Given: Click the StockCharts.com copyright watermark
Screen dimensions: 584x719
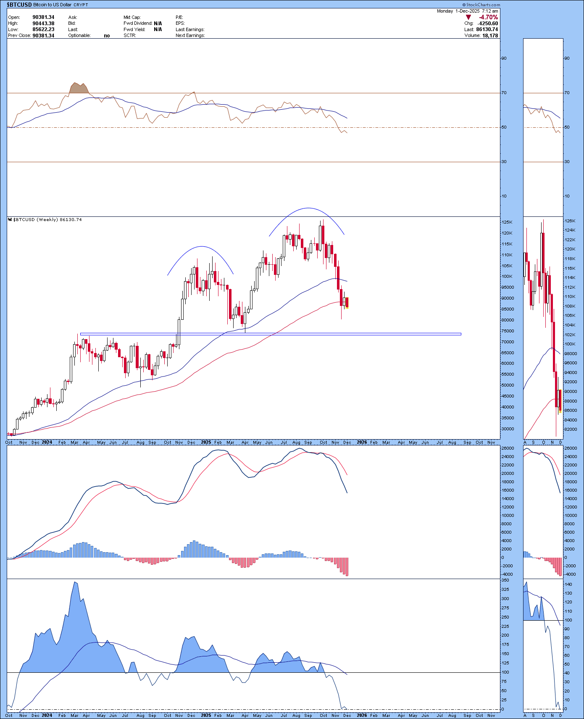Looking at the screenshot, I should 483,5.
